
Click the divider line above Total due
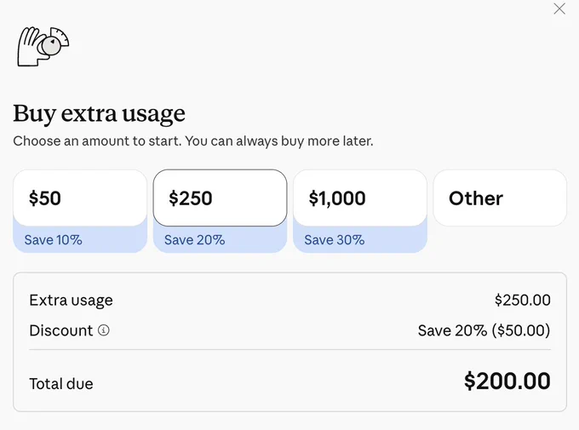289,349
